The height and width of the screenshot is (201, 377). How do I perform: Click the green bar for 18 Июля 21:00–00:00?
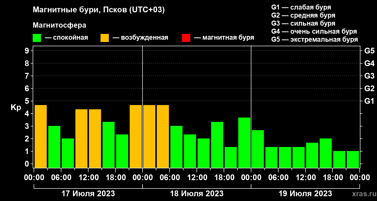[x=244, y=143]
